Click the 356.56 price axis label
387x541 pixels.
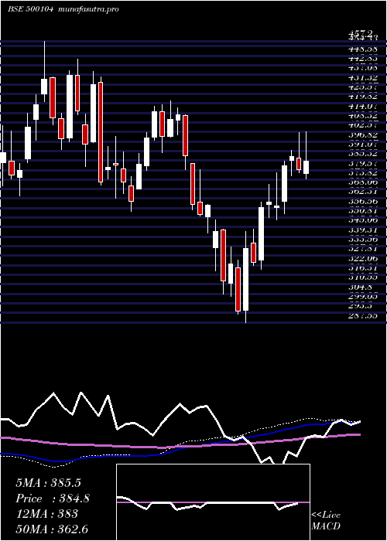363,202
